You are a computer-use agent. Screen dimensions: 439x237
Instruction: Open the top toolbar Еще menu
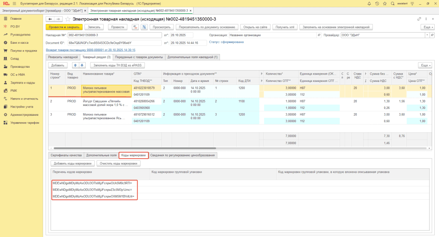point(427,27)
